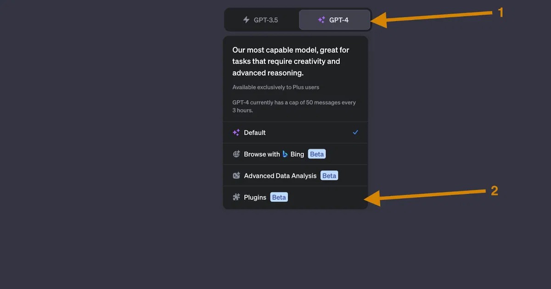Click the blue checkmark on Default row
Viewport: 551px width, 289px height.
coord(355,132)
